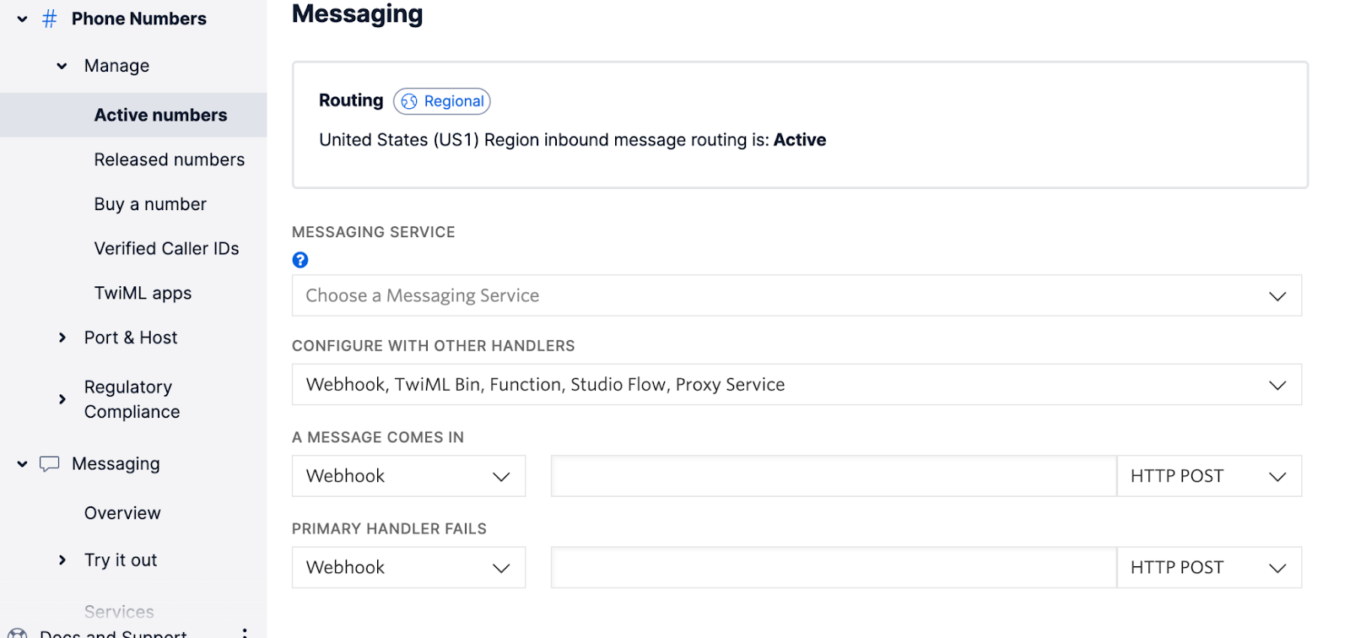Open Messaging Overview page
The image size is (1350, 638).
point(122,513)
